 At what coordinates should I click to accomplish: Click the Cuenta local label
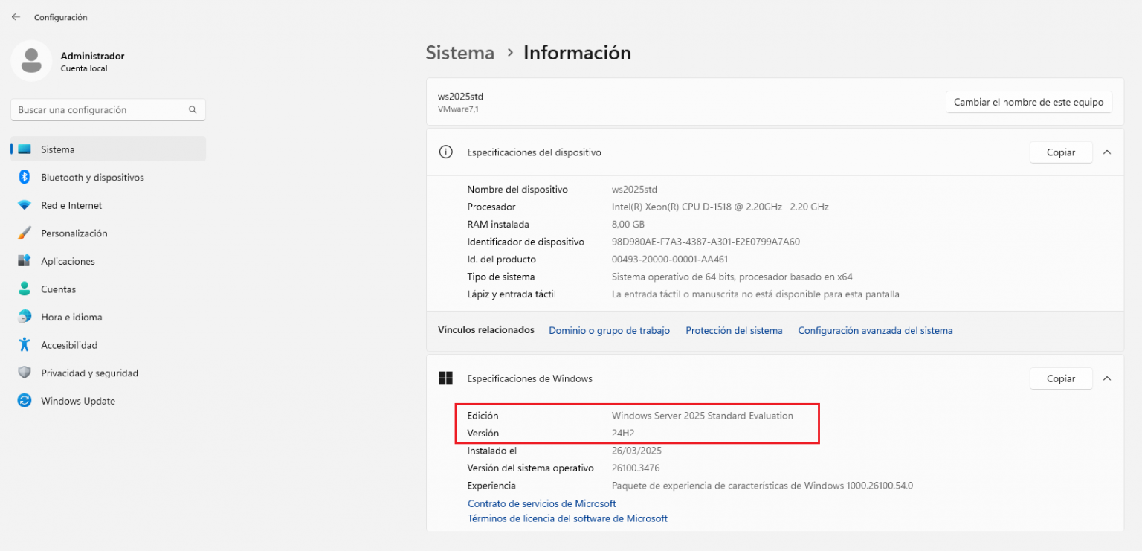84,68
